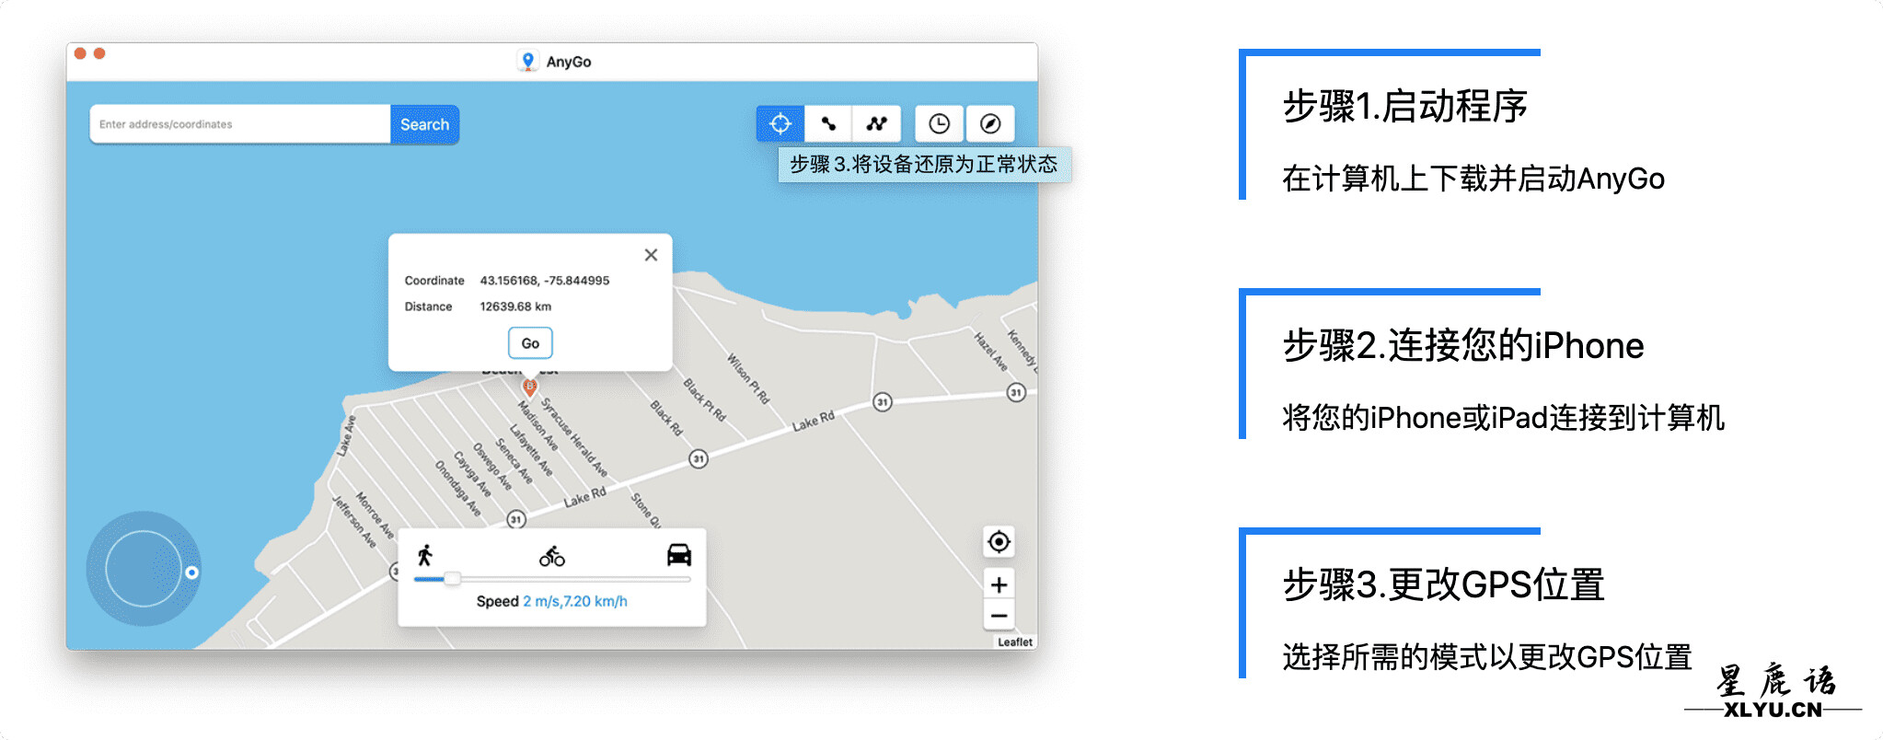Click the coordinate value 43.156168, -75.844995

point(545,281)
